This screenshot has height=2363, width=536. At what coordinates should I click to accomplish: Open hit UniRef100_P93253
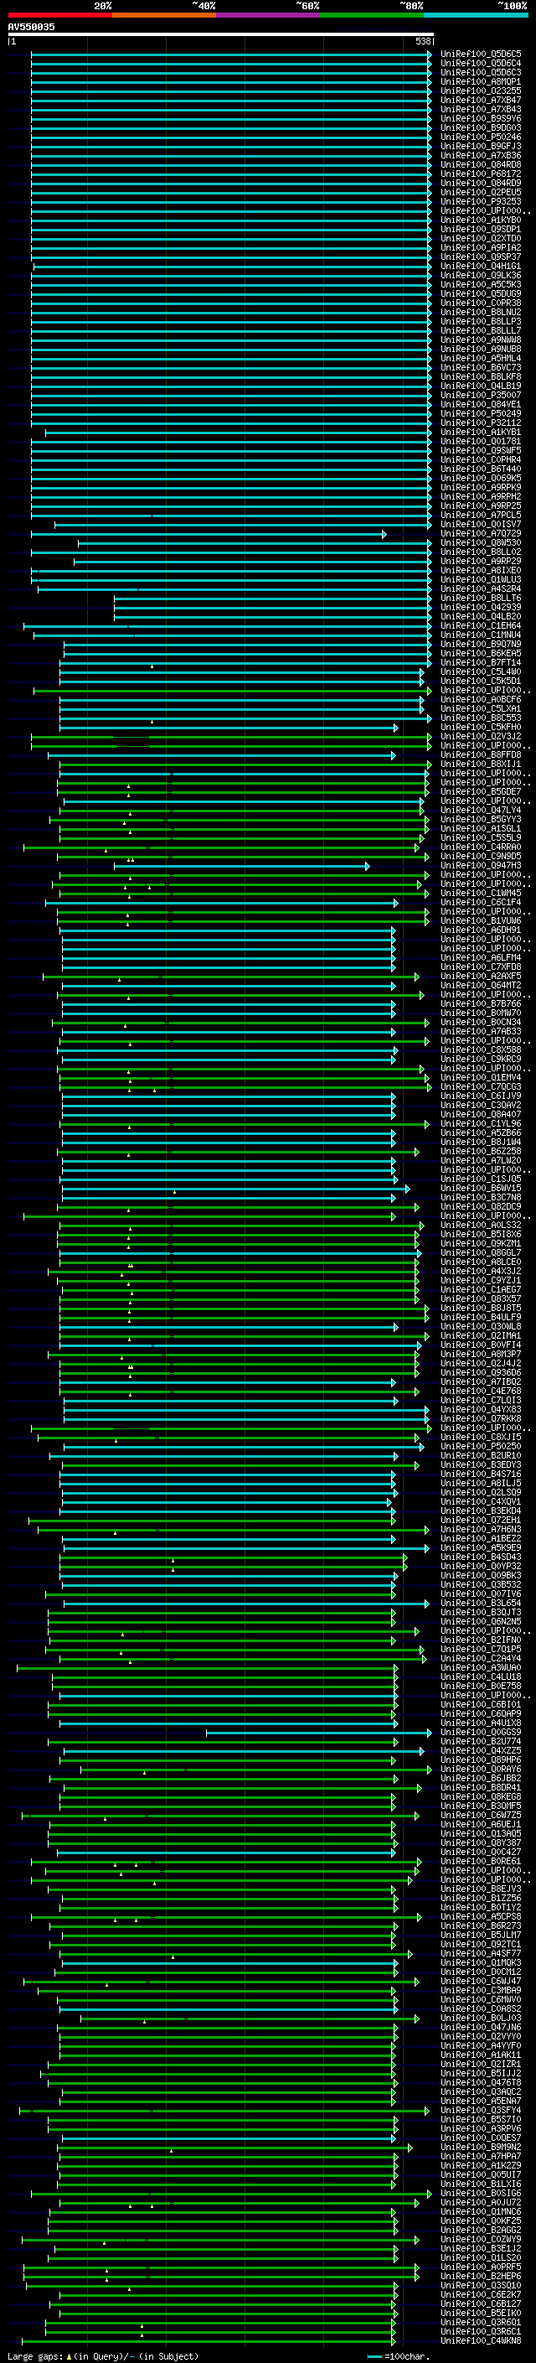pyautogui.click(x=481, y=202)
